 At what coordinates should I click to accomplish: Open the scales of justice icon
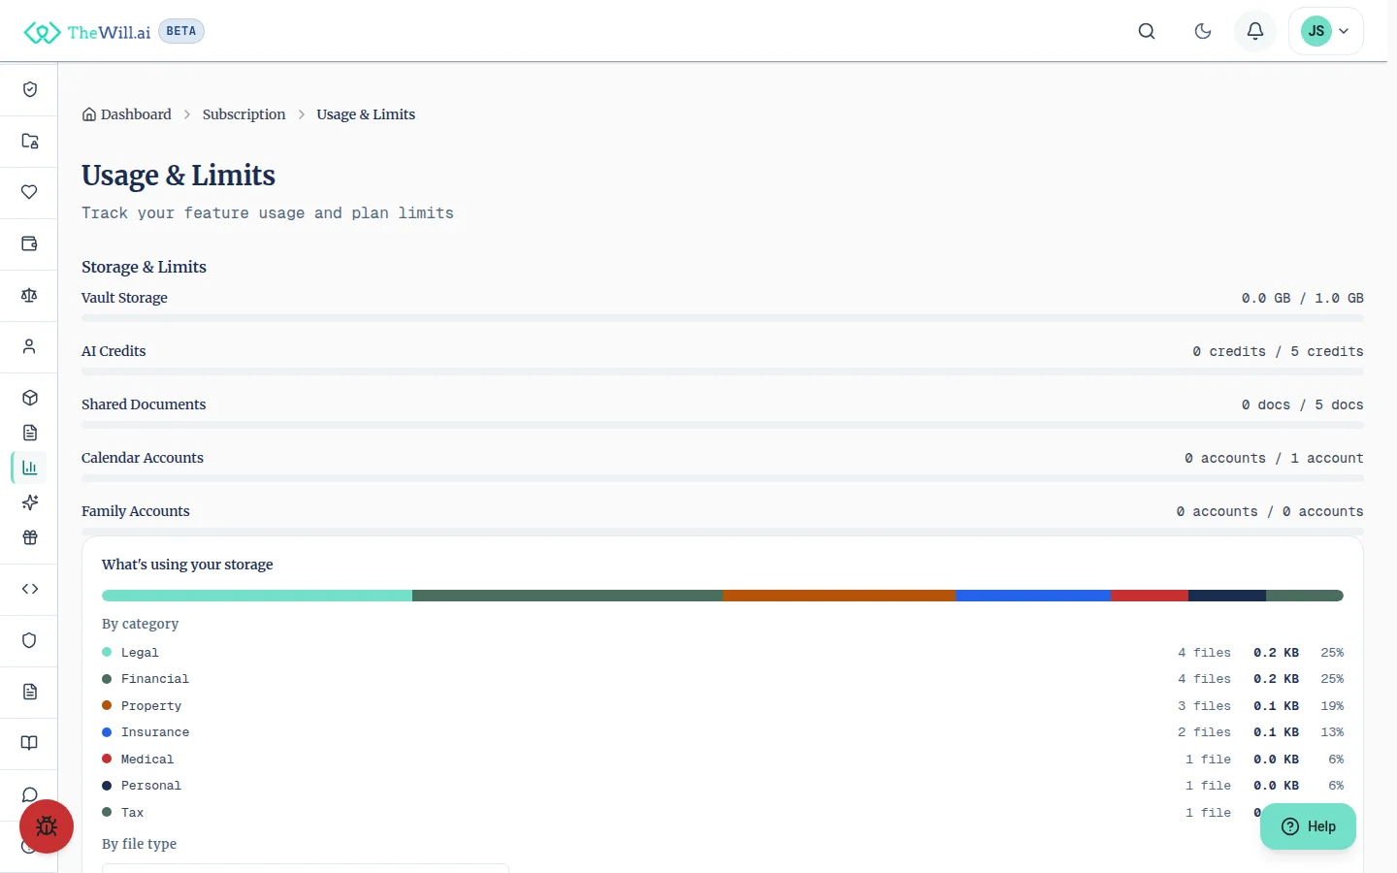click(x=29, y=295)
